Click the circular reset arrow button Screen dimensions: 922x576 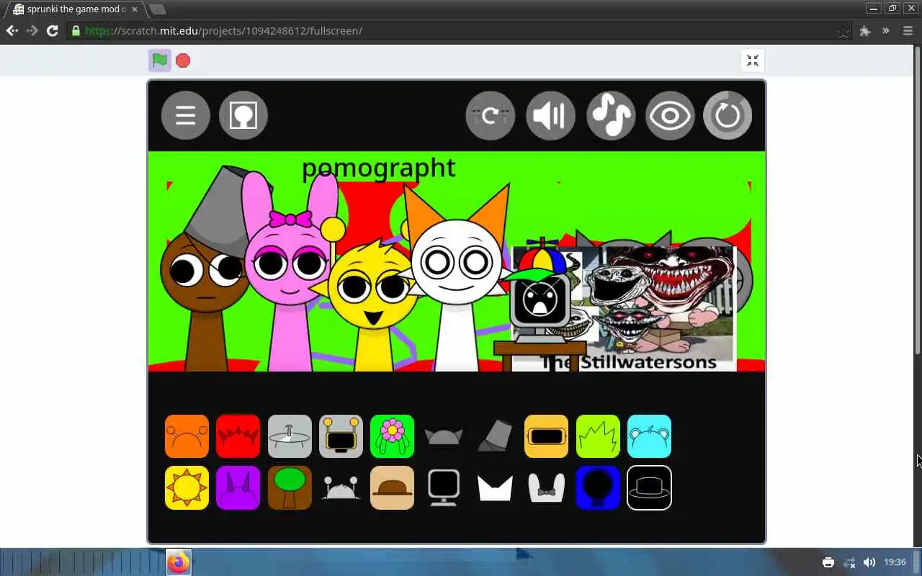pyautogui.click(x=728, y=115)
